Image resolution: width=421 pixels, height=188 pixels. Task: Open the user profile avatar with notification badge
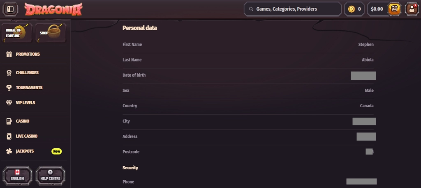[x=412, y=9]
